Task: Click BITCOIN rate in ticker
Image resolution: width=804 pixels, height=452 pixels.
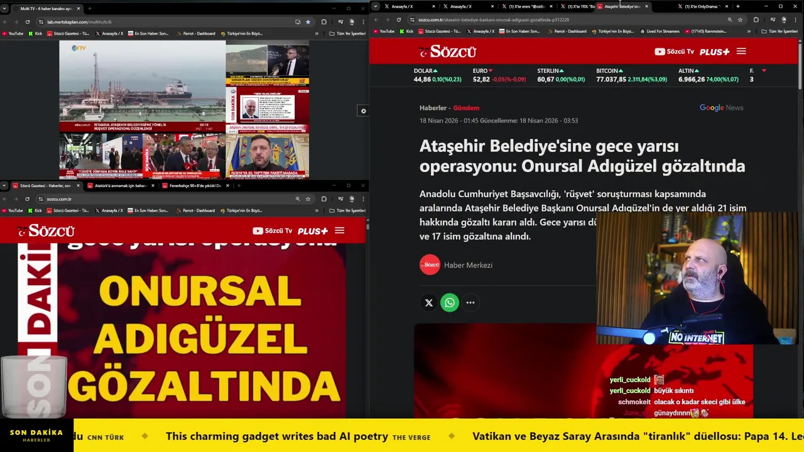Action: tap(631, 75)
